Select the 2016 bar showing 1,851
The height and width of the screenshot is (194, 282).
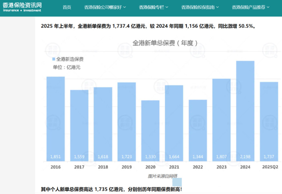[55, 119]
